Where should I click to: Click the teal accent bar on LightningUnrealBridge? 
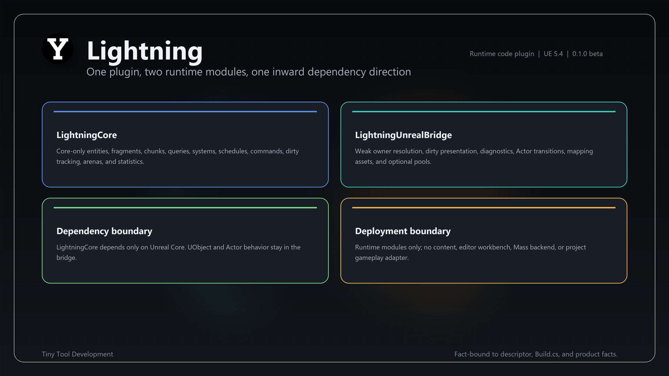click(x=484, y=111)
